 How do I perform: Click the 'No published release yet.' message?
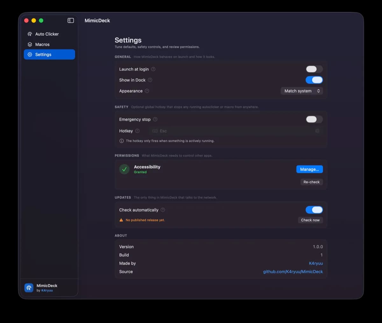(145, 220)
